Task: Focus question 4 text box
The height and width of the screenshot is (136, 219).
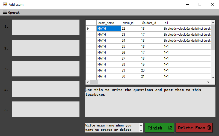Action: [x=46, y=89]
